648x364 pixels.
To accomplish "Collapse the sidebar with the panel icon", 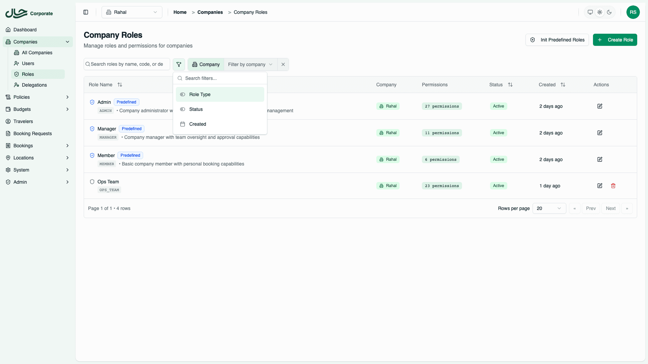I will pos(85,12).
